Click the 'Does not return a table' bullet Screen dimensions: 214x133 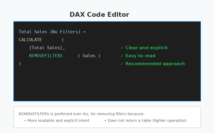(x=146, y=120)
